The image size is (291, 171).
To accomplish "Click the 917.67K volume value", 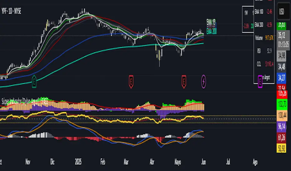I will coord(269,38).
